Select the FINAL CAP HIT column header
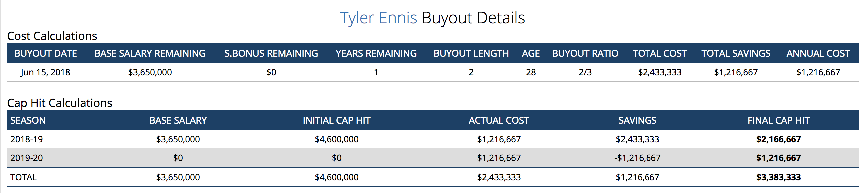Screen dimensions: 864x193 (778, 120)
